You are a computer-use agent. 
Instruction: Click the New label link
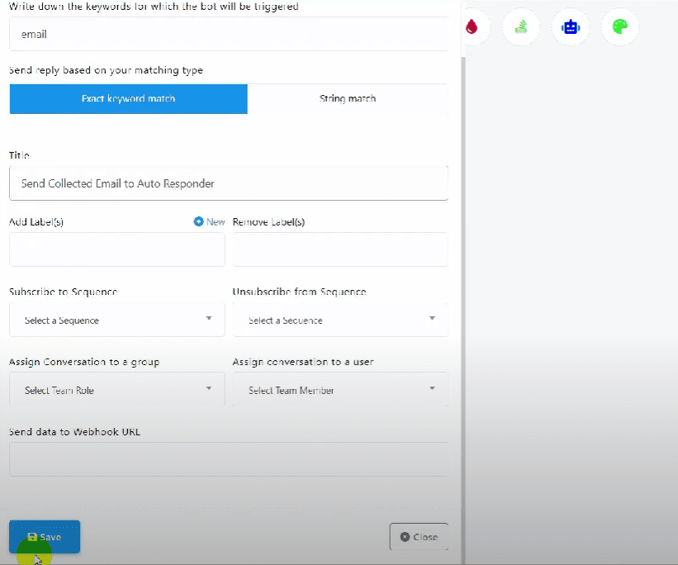coord(215,221)
